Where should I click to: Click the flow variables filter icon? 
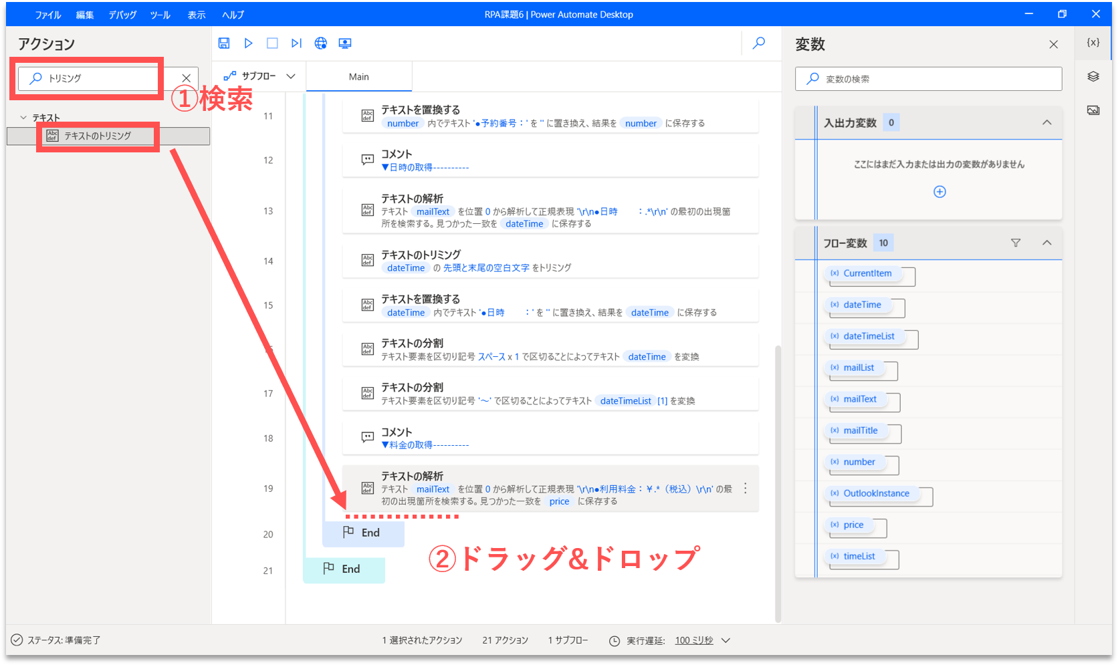pyautogui.click(x=1016, y=243)
